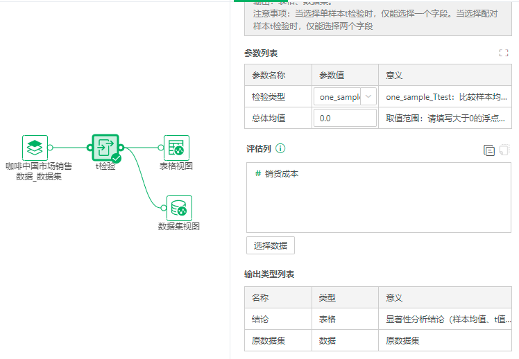519x359 pixels.
Task: Select the 咖啡中国市场销售数据 dataset node icon
Action: [35, 147]
